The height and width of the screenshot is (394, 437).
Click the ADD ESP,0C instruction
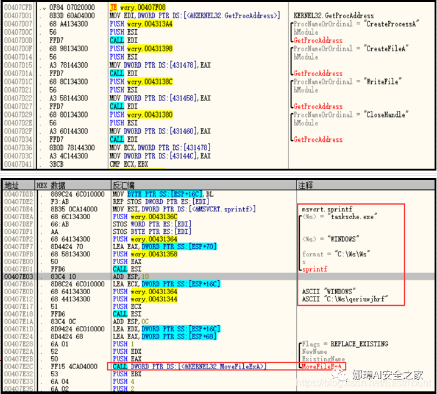click(130, 322)
